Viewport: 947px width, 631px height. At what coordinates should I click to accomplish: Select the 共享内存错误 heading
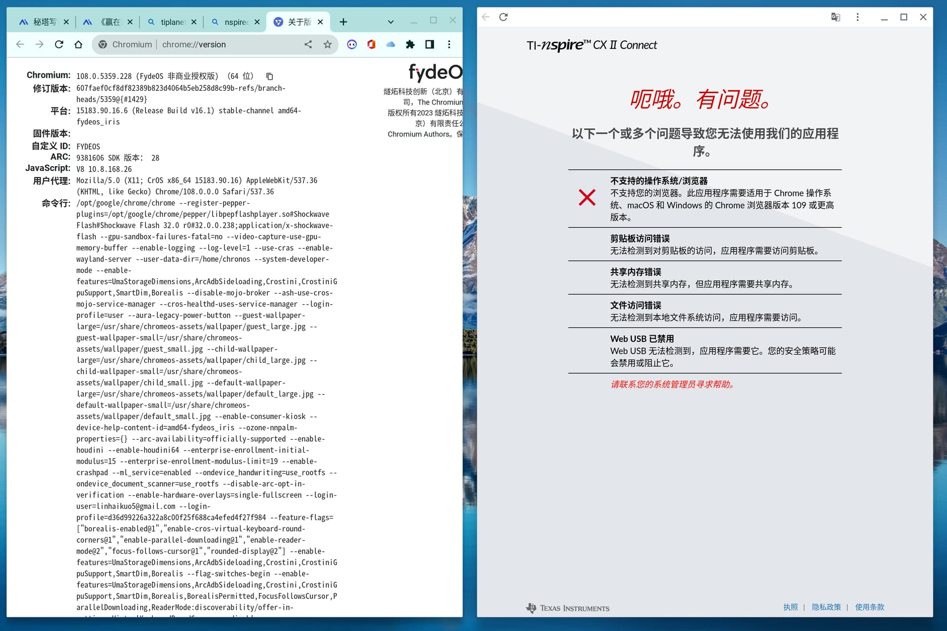click(x=635, y=272)
